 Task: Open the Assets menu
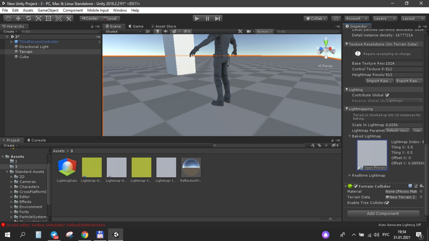click(28, 10)
